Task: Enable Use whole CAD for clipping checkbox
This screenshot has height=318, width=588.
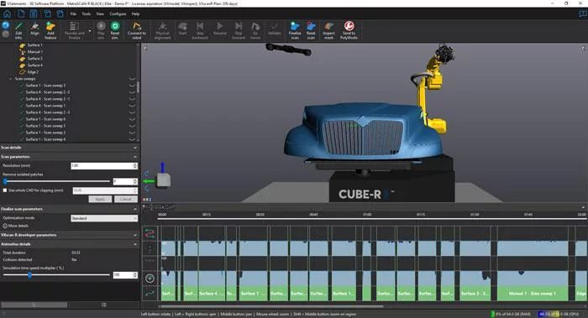Action: tap(5, 190)
